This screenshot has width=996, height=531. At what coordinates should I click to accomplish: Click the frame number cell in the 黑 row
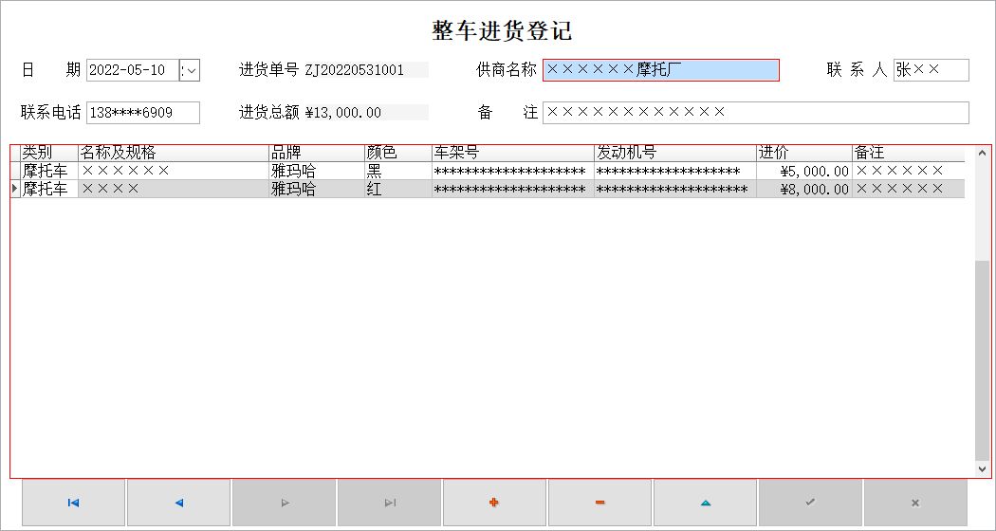pos(513,171)
